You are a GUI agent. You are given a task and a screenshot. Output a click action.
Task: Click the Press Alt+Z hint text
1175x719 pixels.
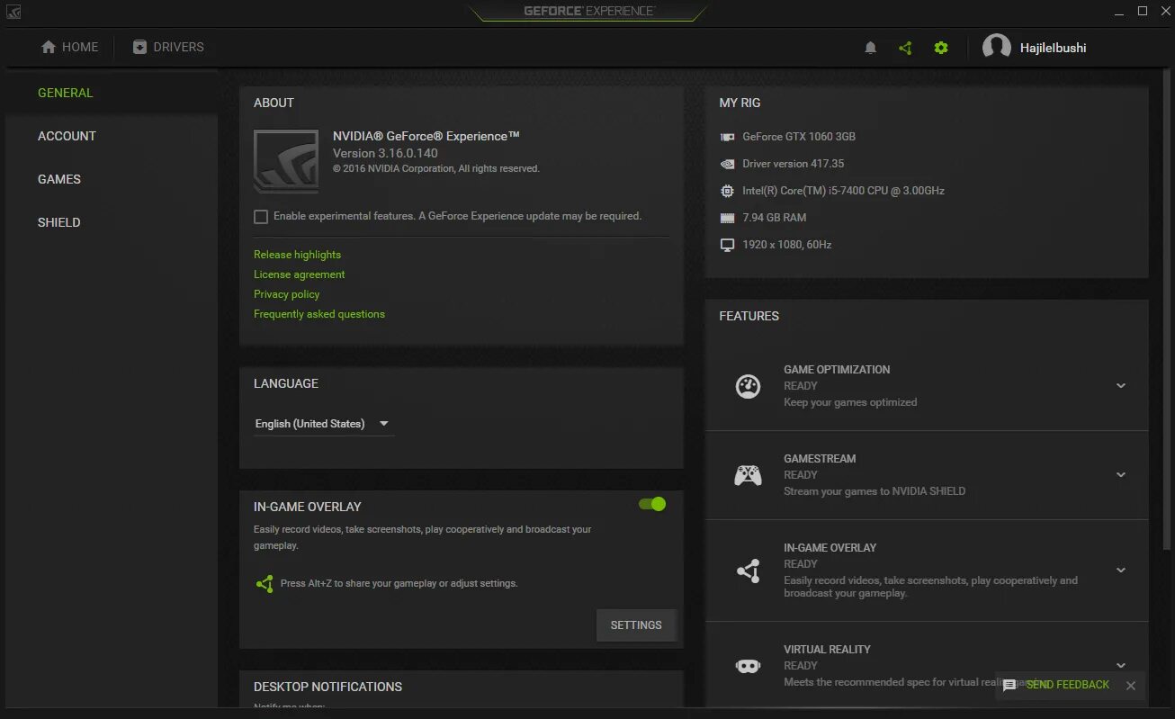399,583
